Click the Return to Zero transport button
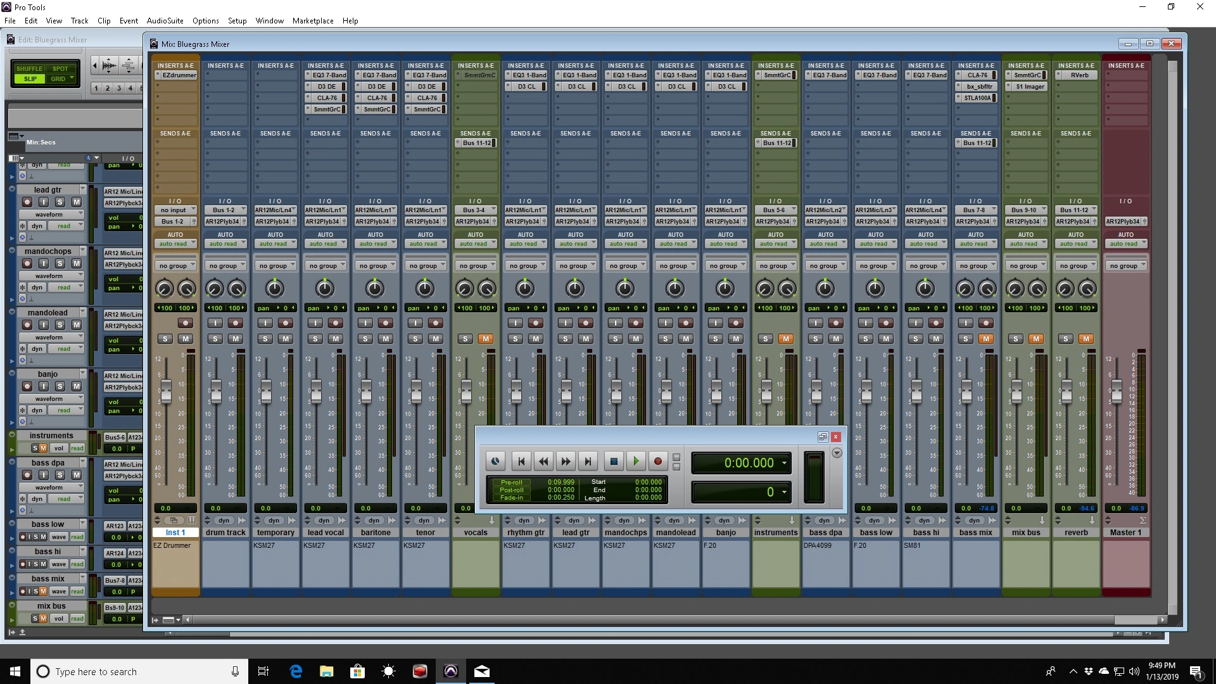Image resolution: width=1216 pixels, height=684 pixels. point(521,462)
